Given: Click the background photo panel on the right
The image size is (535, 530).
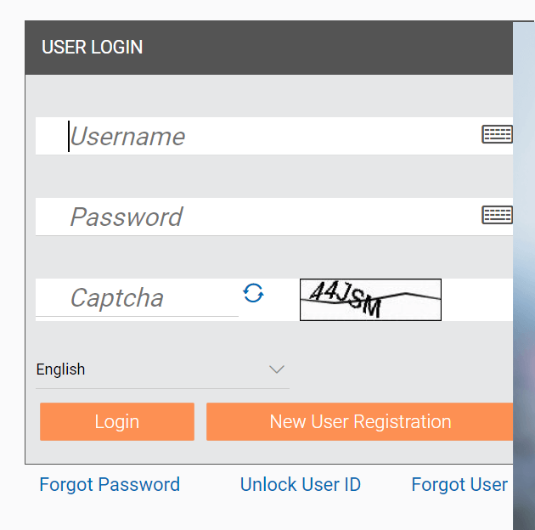Looking at the screenshot, I should click(524, 273).
